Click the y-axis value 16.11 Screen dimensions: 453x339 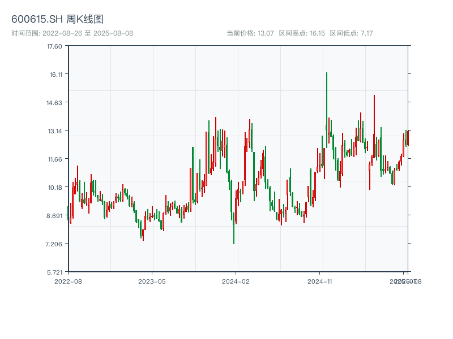pos(55,75)
